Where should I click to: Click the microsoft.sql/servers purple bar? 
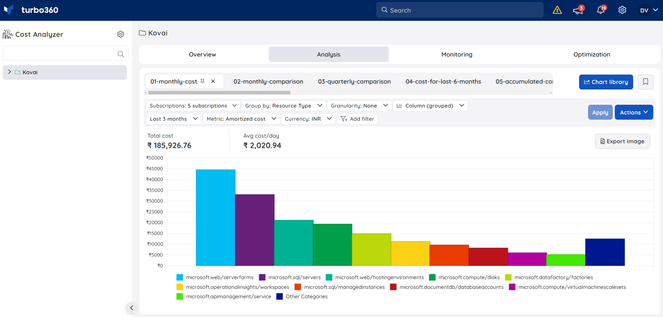click(255, 230)
